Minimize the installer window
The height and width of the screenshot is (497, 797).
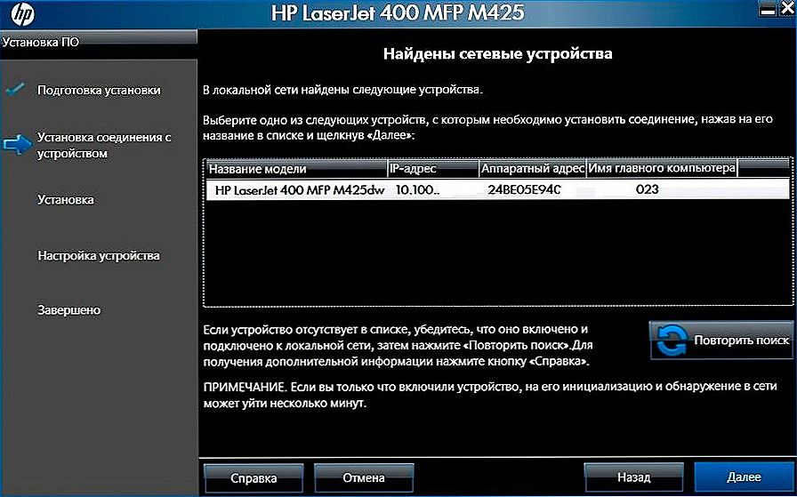pyautogui.click(x=767, y=12)
